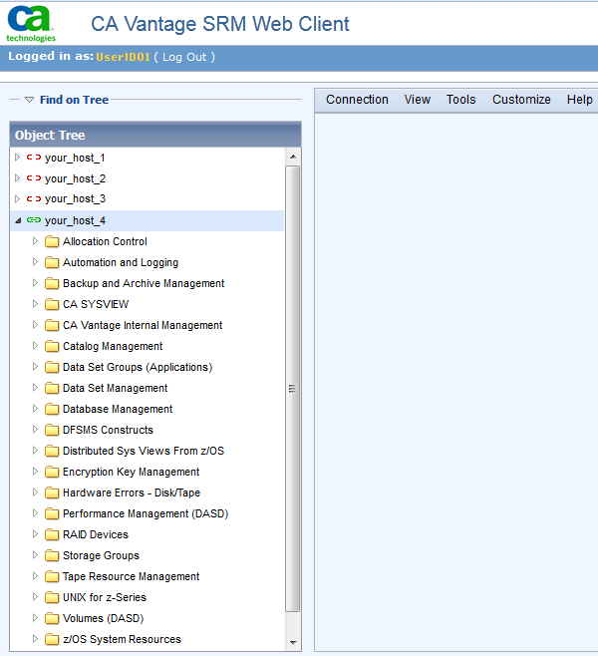Open the Tools menu
The image size is (598, 656).
[460, 100]
